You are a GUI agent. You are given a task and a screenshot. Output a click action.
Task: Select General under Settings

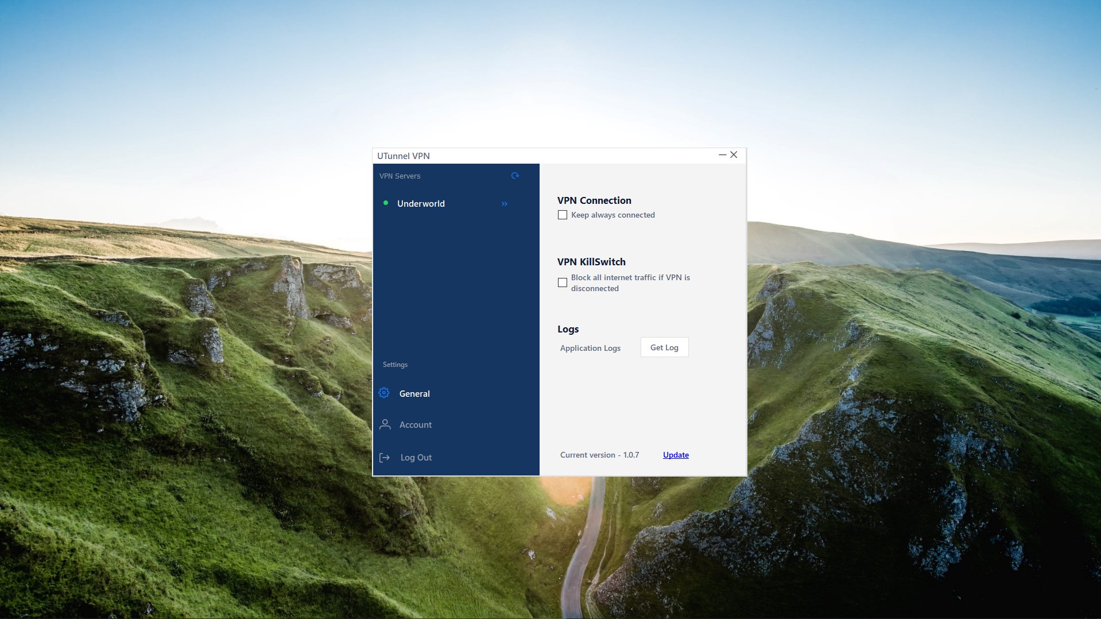(x=414, y=393)
